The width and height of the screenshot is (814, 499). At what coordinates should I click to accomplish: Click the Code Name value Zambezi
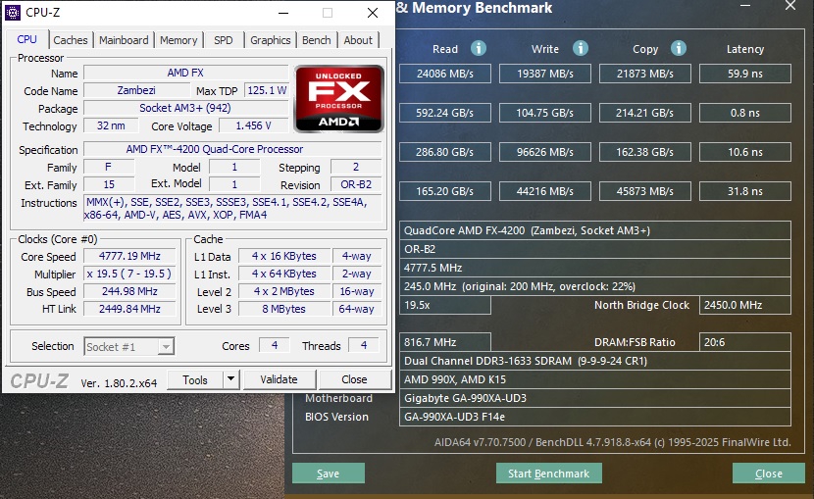click(136, 90)
